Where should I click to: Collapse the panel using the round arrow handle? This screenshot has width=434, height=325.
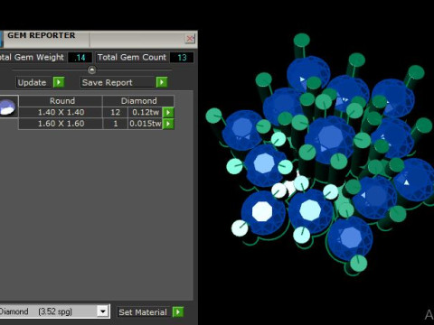click(92, 70)
